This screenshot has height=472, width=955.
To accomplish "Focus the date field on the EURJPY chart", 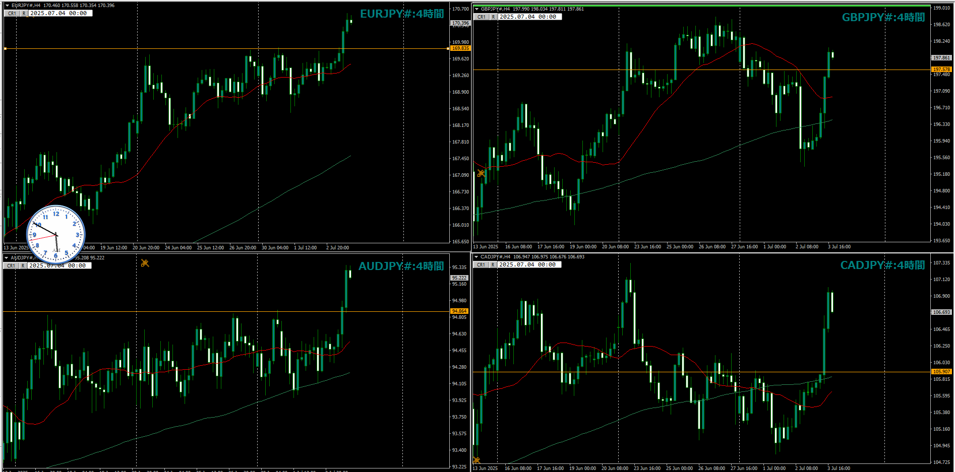I will [x=61, y=13].
